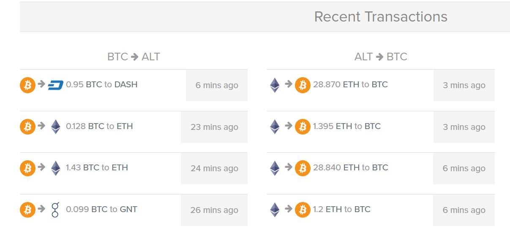
Task: Click the 23 mins ago timestamp box
Action: 214,127
